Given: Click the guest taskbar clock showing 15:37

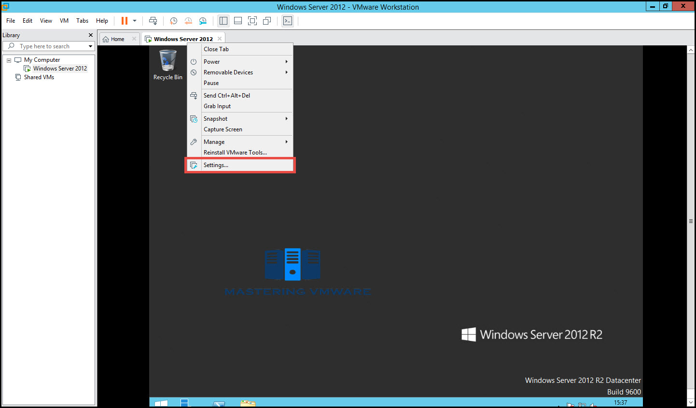Looking at the screenshot, I should 621,403.
